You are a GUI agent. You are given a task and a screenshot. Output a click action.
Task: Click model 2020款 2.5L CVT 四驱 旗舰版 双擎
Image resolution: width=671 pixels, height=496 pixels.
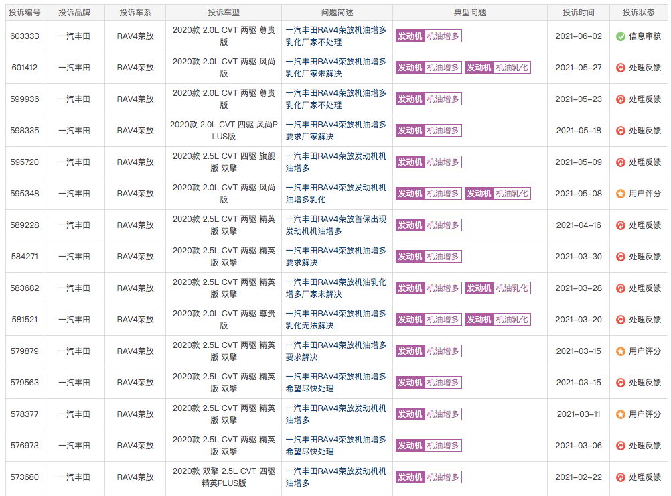click(224, 162)
